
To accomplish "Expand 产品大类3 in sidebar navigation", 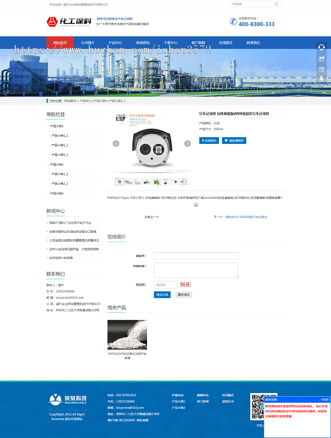I will click(57, 193).
